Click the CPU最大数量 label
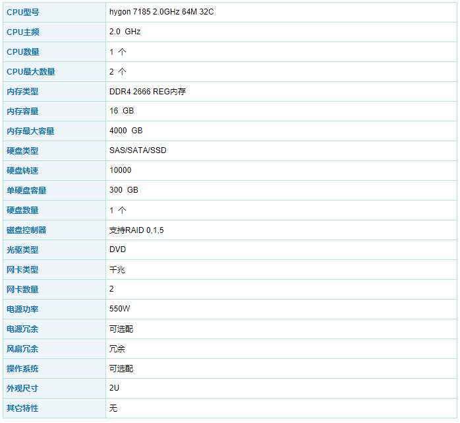Image resolution: width=460 pixels, height=423 pixels. pos(30,71)
